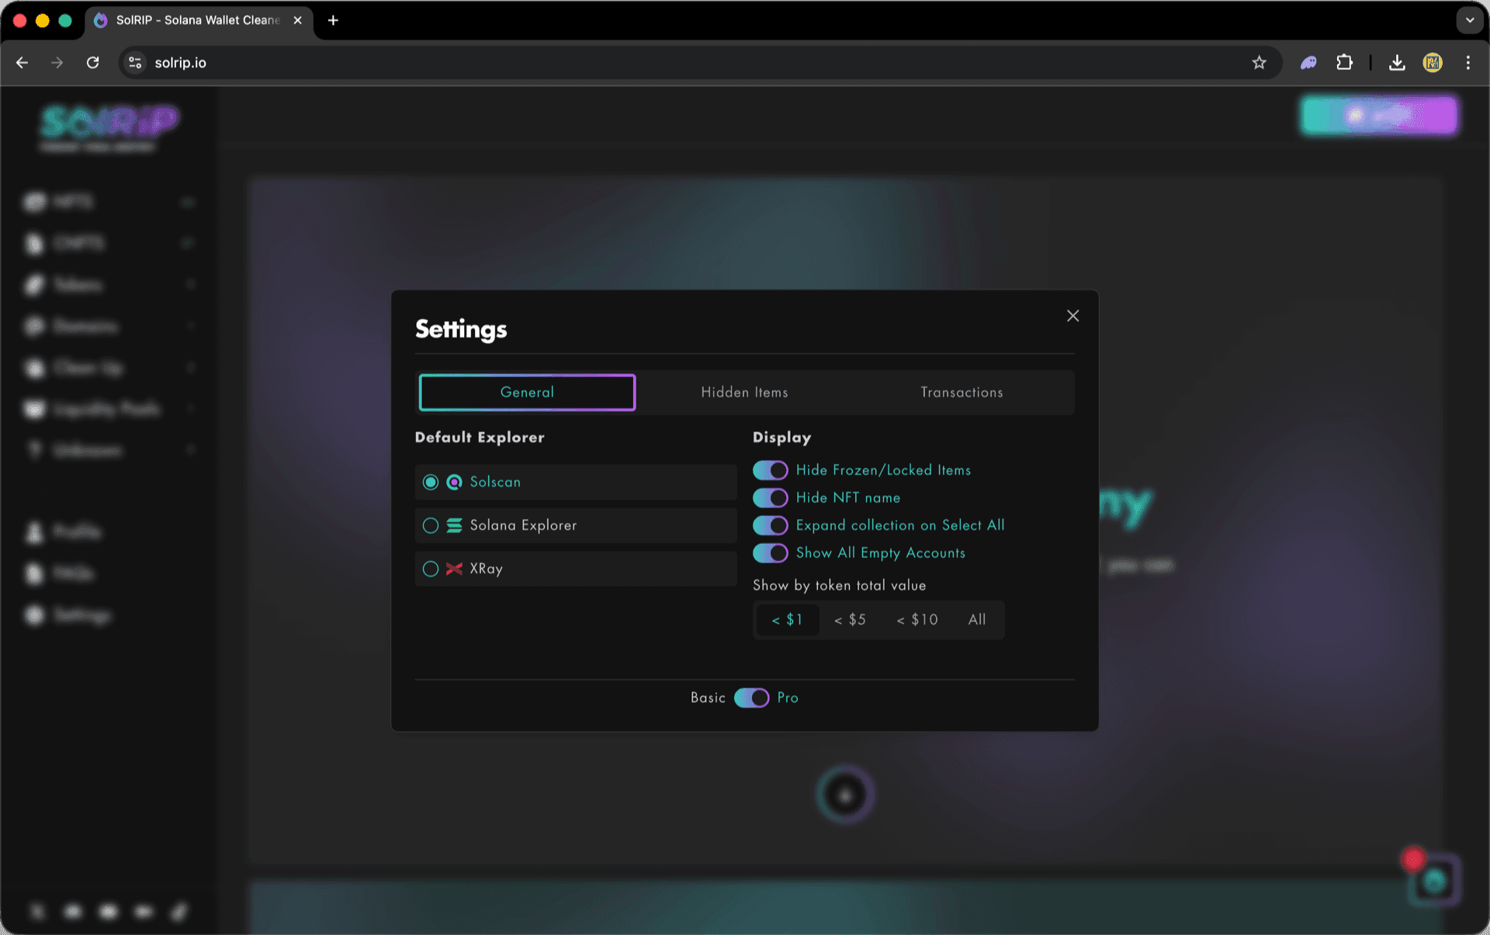Toggle the Hide NFT name switch
This screenshot has width=1490, height=935.
[x=771, y=497]
